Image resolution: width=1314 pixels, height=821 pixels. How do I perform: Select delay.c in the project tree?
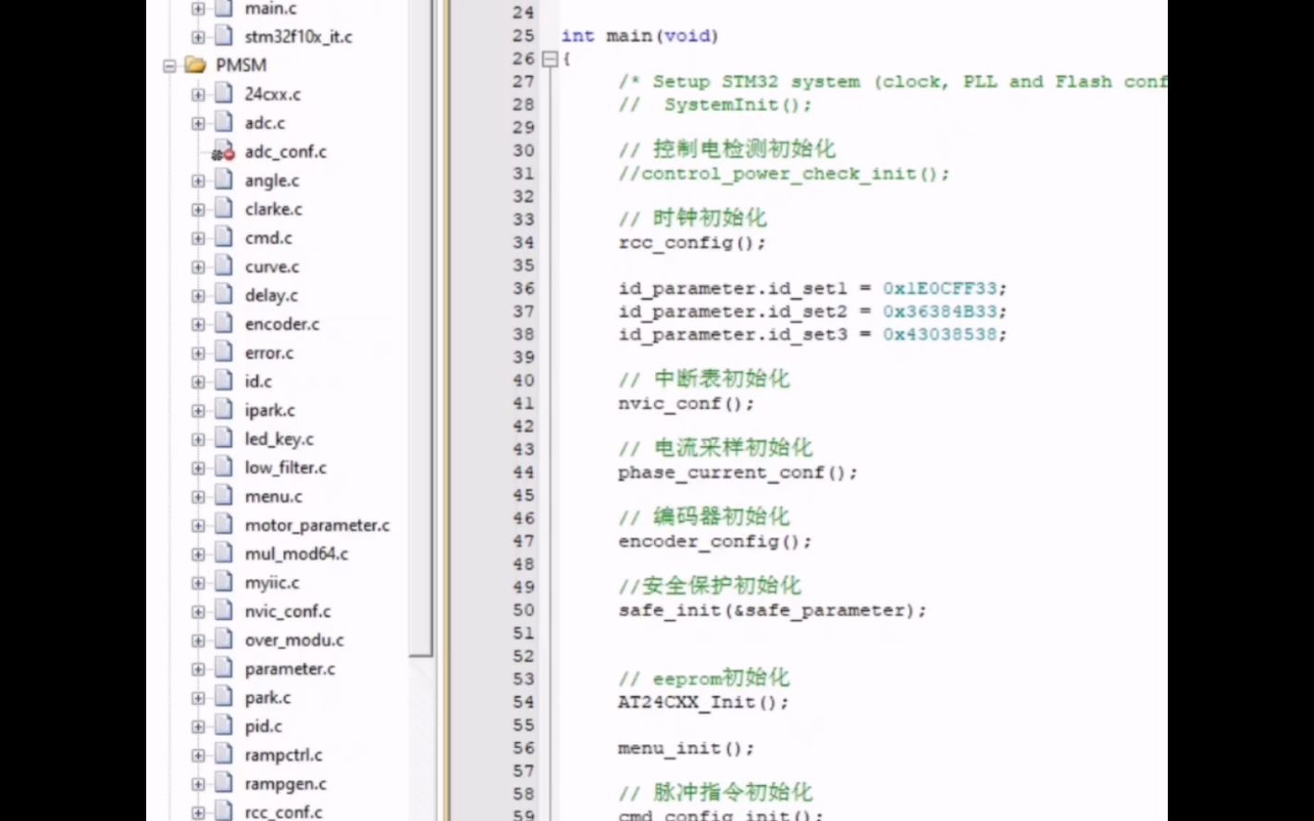coord(271,295)
